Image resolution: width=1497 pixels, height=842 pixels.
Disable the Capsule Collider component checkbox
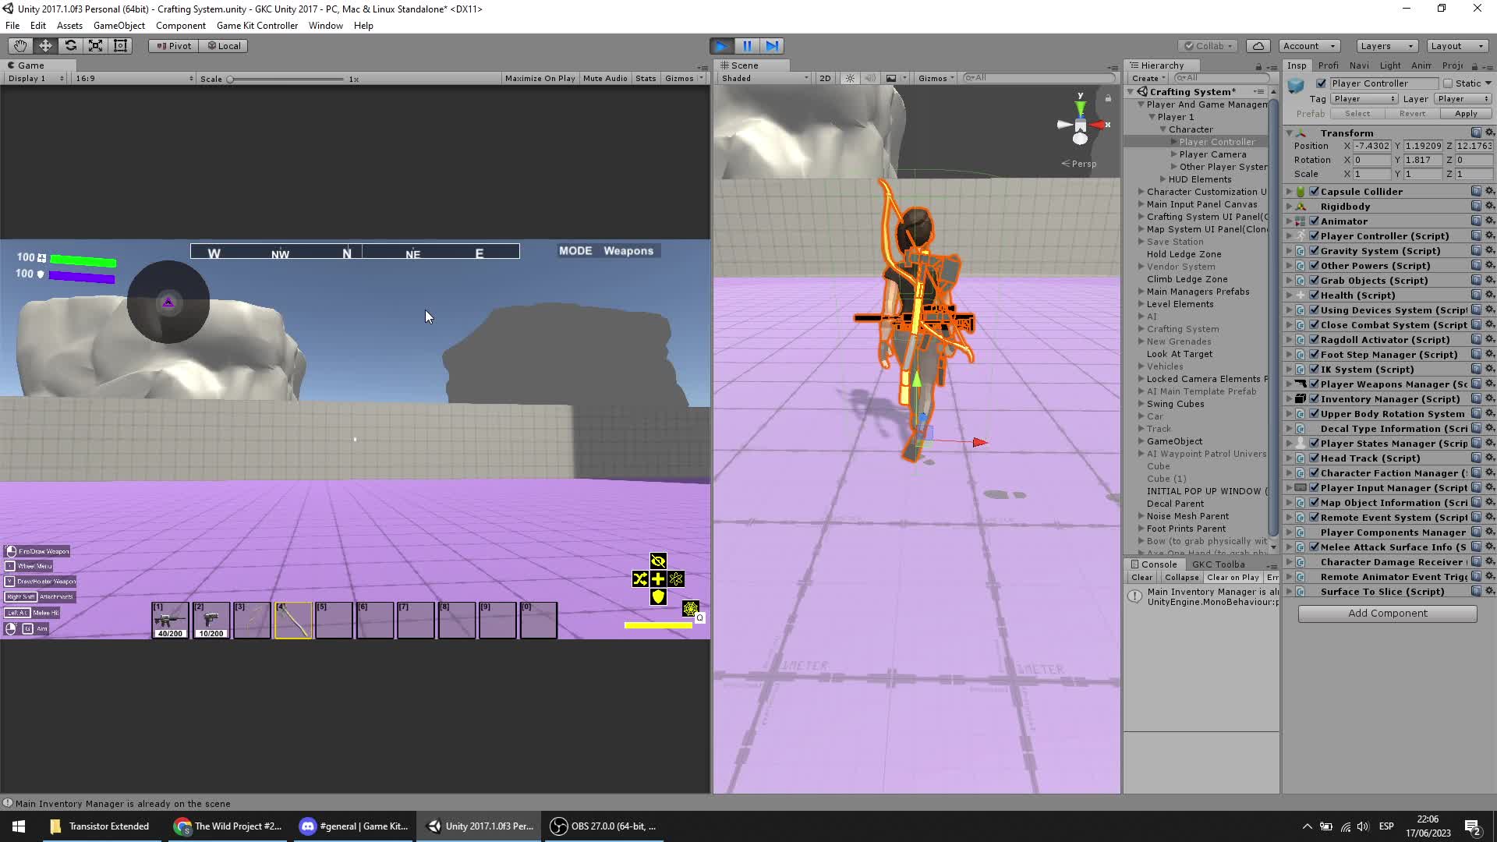pos(1315,192)
